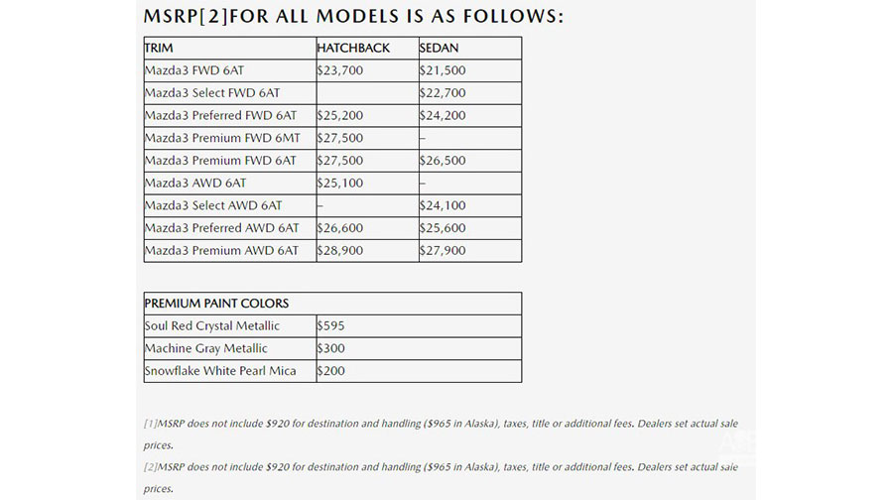
Task: Click the $23,700 hatchback price
Action: 340,70
